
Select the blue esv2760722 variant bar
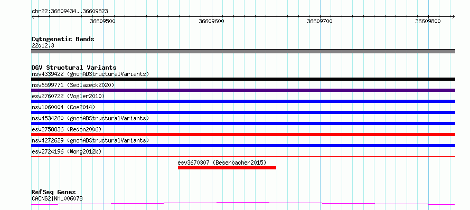tap(243, 101)
